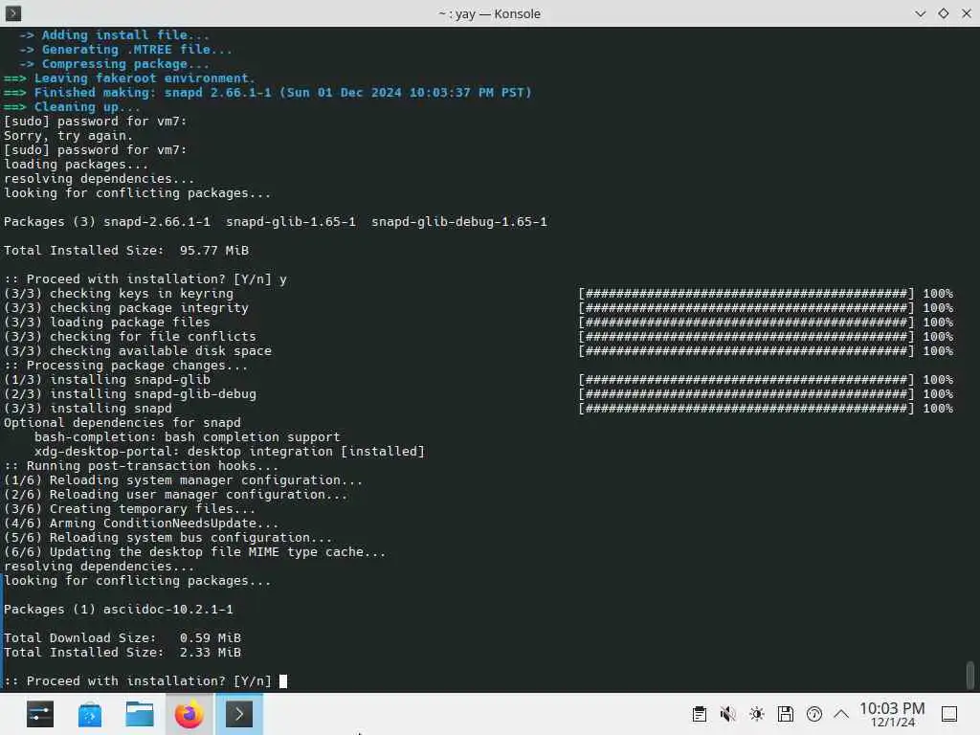Click the 'Packages (1) asciidoc-10.2.1-1' line
This screenshot has height=735, width=980.
[x=118, y=609]
